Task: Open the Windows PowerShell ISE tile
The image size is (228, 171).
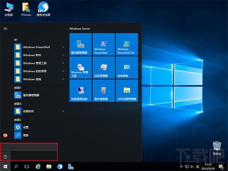Action: coord(126,44)
